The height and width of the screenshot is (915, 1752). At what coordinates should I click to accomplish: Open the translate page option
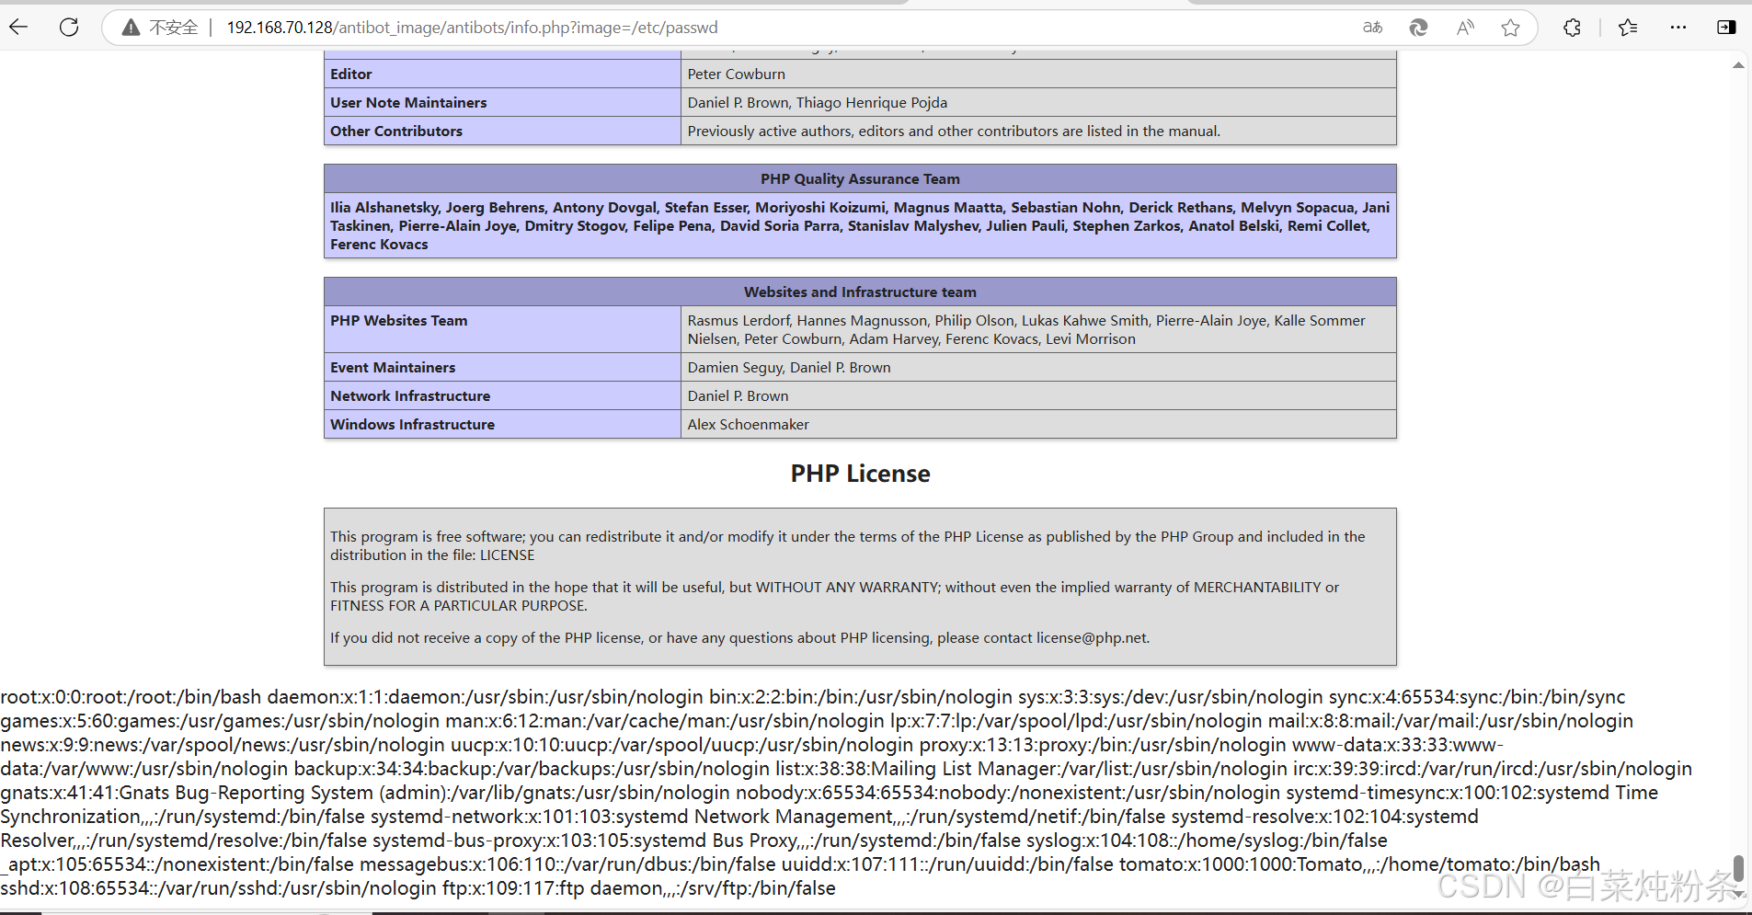point(1372,28)
